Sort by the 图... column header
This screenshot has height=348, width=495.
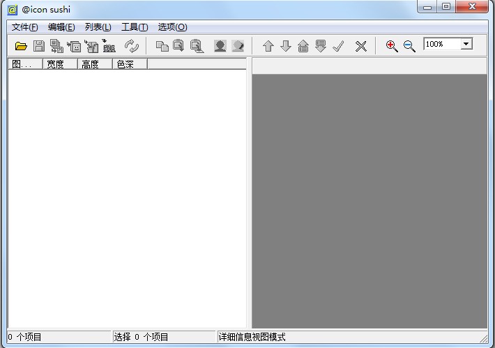point(25,64)
